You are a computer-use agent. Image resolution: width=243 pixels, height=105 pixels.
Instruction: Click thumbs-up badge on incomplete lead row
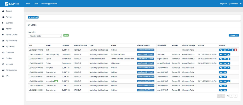pos(56,81)
